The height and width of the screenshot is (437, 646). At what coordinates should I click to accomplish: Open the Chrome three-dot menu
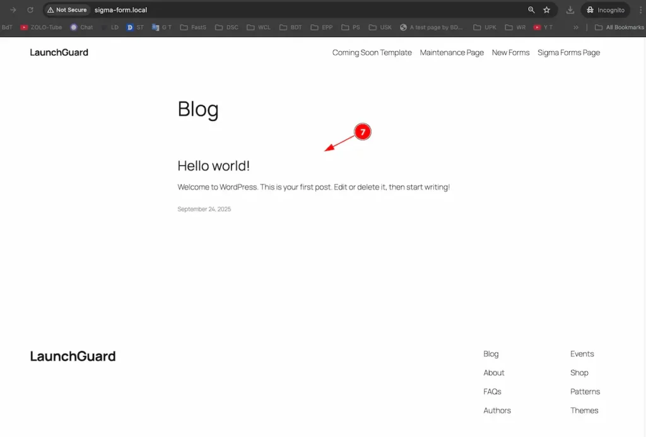coord(641,10)
